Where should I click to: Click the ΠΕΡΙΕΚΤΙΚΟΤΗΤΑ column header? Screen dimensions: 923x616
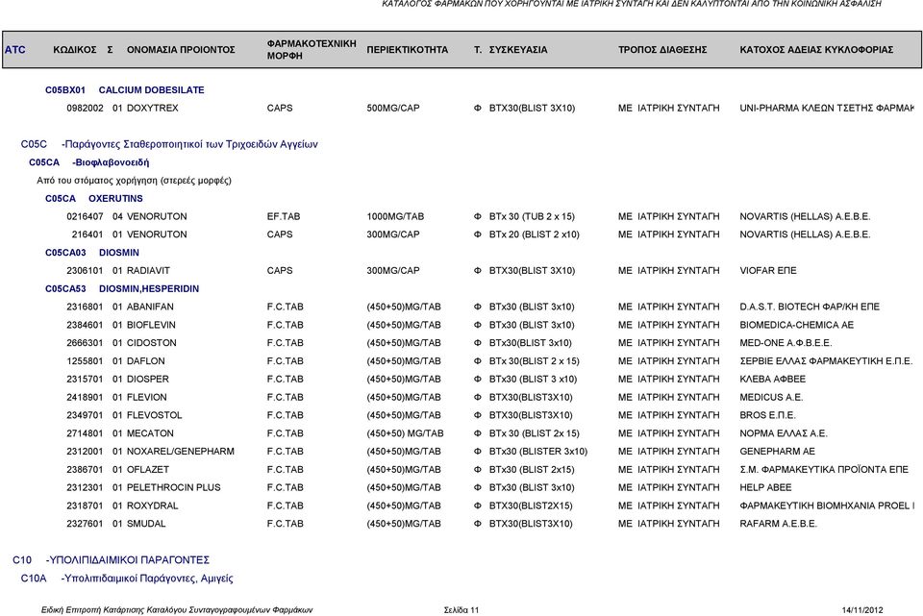[x=408, y=49]
